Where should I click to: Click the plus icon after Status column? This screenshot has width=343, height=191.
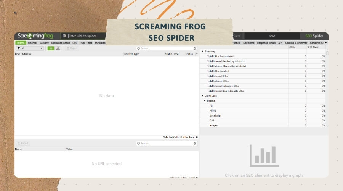pyautogui.click(x=196, y=54)
